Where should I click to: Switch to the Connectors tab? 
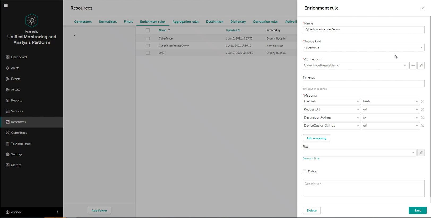[x=83, y=22]
